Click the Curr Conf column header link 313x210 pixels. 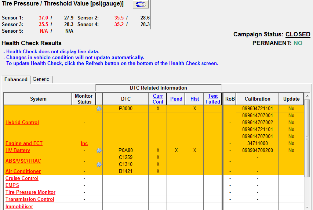[x=158, y=99]
